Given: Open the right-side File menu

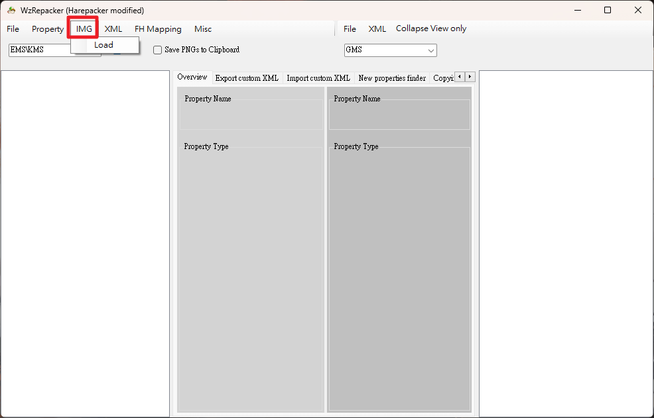Looking at the screenshot, I should coord(350,28).
